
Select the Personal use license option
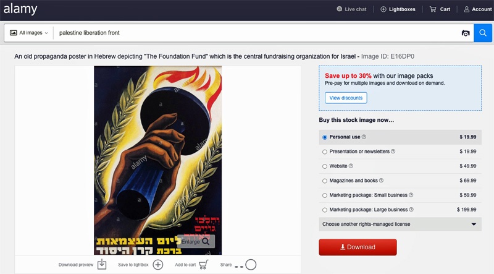(x=325, y=137)
